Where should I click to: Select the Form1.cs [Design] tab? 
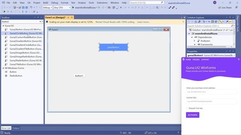55,18
